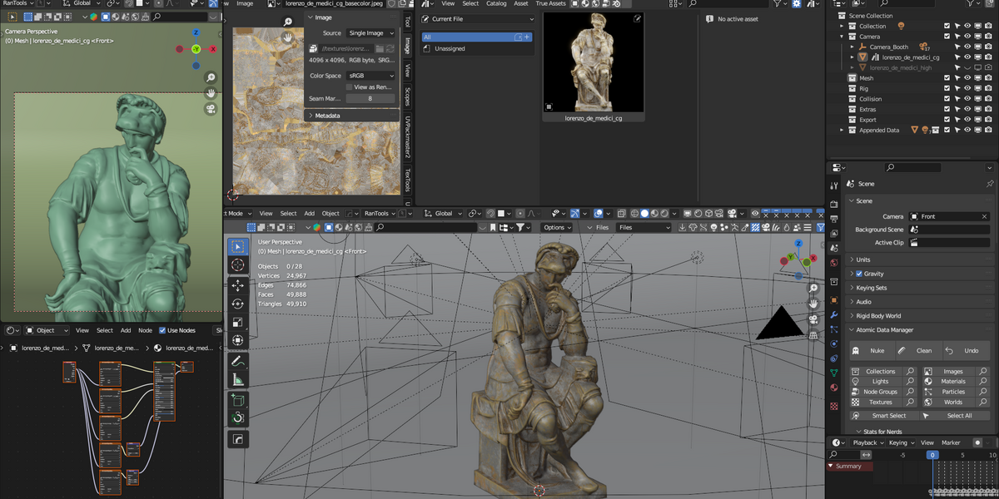Click the magnifier beside Collections in Atomic Data Manager
This screenshot has width=999, height=499.
tap(910, 372)
